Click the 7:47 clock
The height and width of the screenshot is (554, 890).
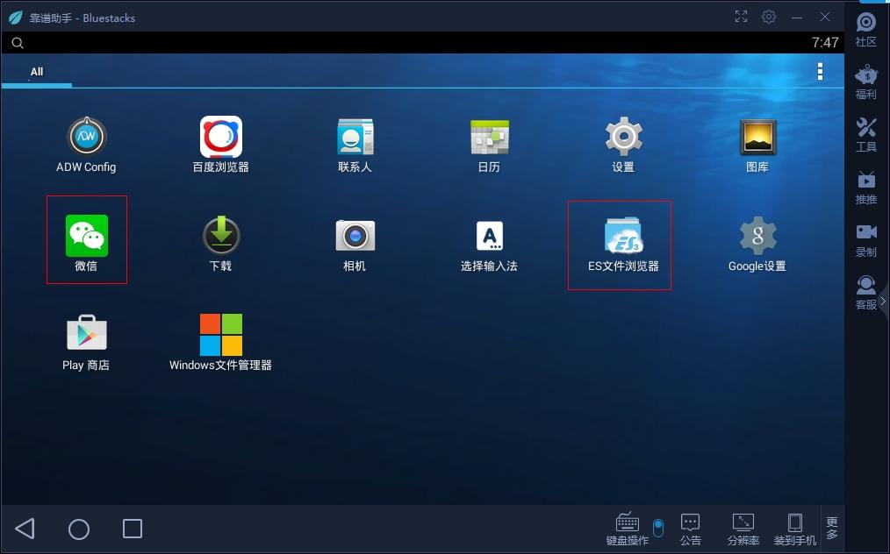(825, 43)
